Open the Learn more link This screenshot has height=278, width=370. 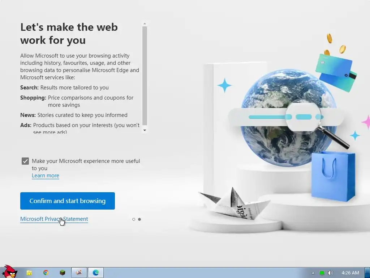[46, 176]
